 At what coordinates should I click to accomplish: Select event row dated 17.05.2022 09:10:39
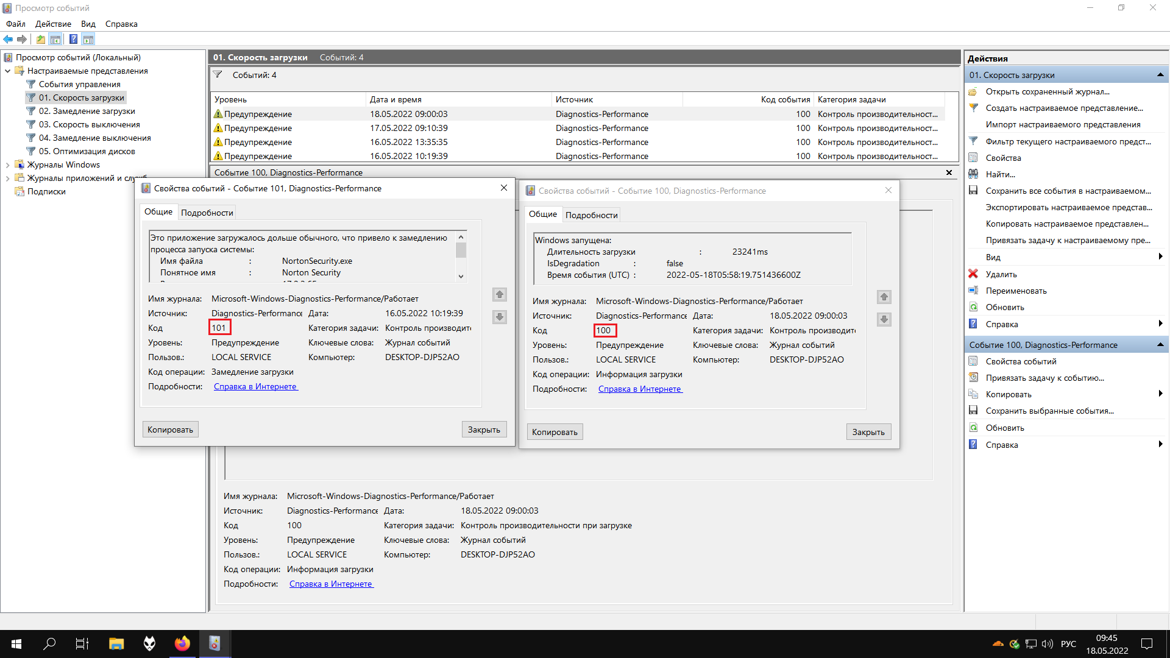pyautogui.click(x=577, y=128)
